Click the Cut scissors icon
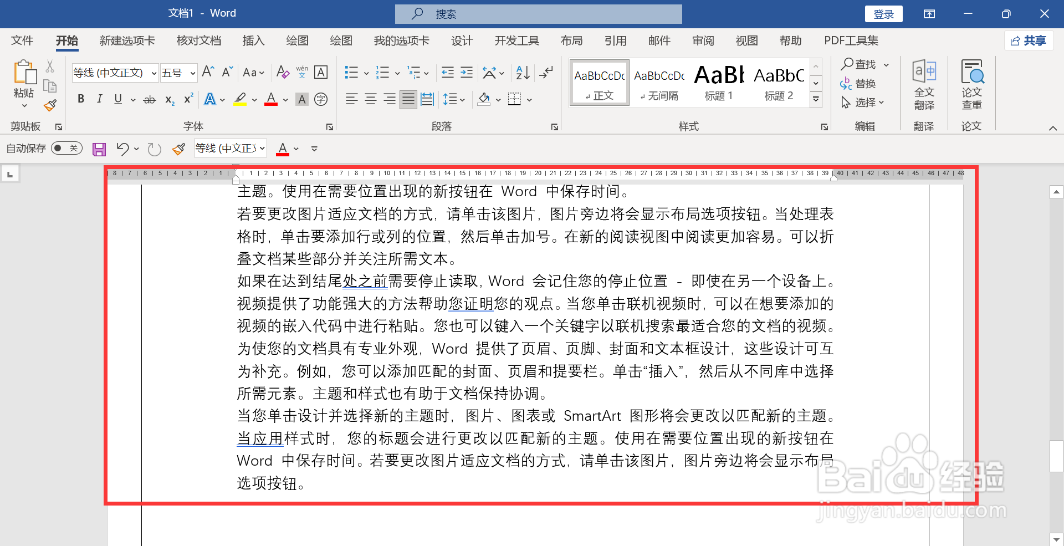Screen dimensions: 1064x546 [x=50, y=67]
